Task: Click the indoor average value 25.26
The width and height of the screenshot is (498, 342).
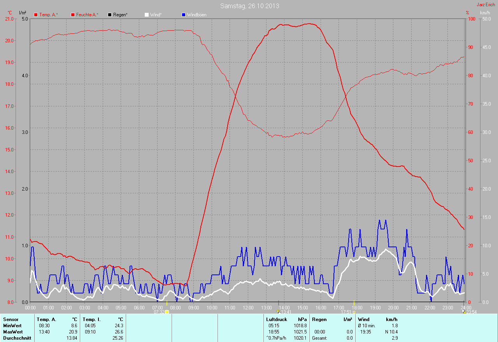Action: coord(117,338)
